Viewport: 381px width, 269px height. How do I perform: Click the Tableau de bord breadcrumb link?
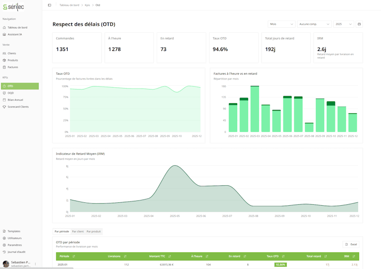[69, 5]
